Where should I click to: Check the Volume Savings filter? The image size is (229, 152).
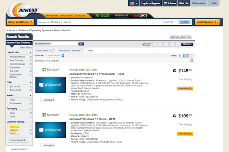tap(8, 64)
